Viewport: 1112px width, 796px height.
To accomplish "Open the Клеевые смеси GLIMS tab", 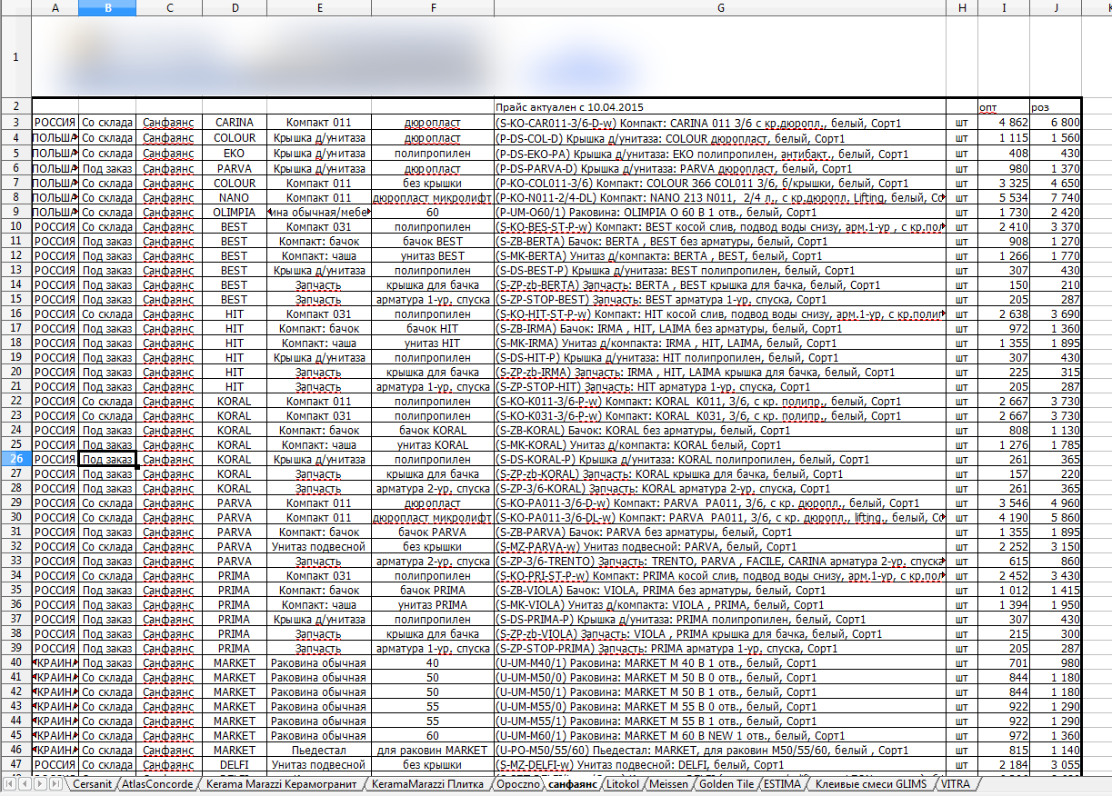I will [873, 783].
